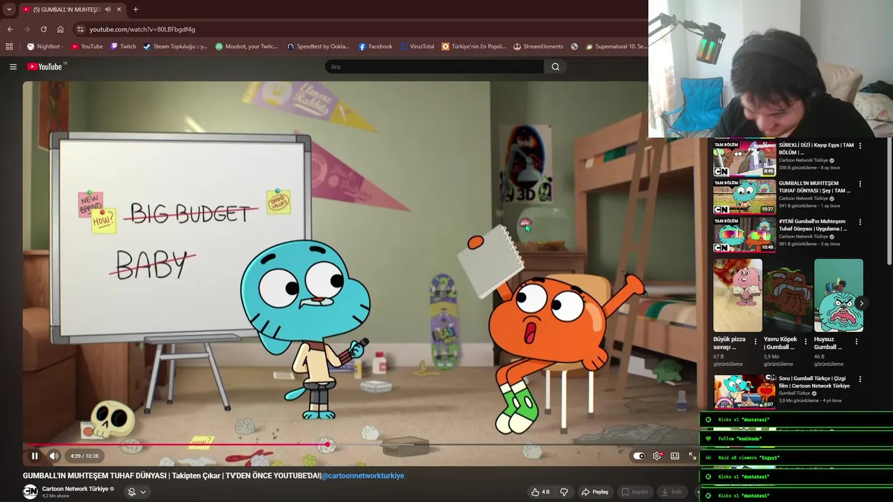893x502 pixels.
Task: Enter fullscreen with the player corner icon
Action: (692, 456)
